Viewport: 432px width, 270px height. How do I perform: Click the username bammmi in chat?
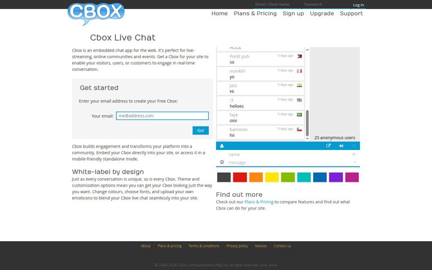coord(238,129)
